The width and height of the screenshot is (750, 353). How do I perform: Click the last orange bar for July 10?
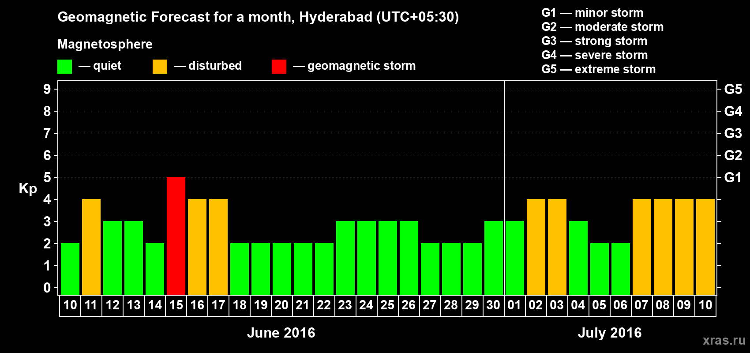pyautogui.click(x=705, y=247)
